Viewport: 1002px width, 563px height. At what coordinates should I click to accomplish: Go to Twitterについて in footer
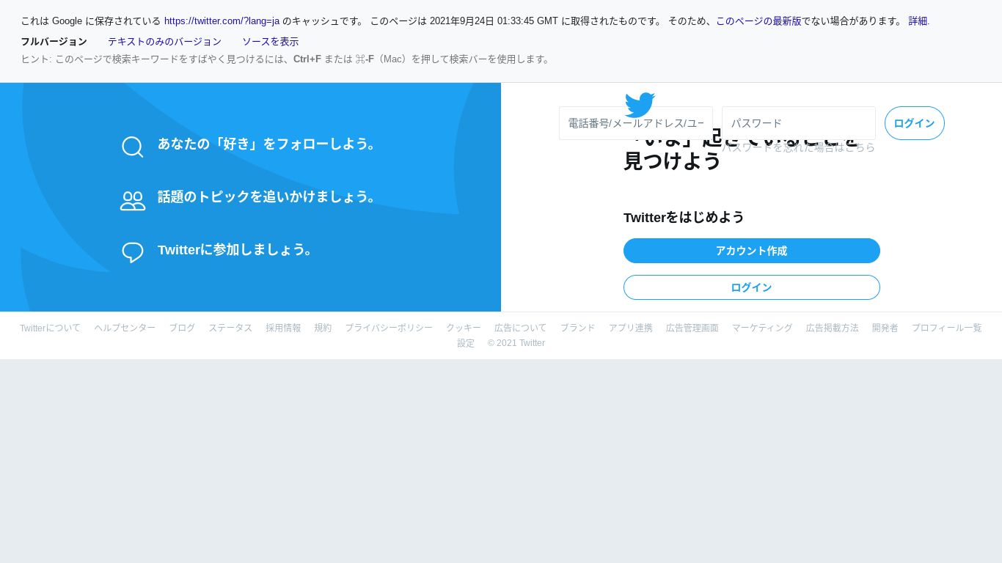(x=50, y=328)
